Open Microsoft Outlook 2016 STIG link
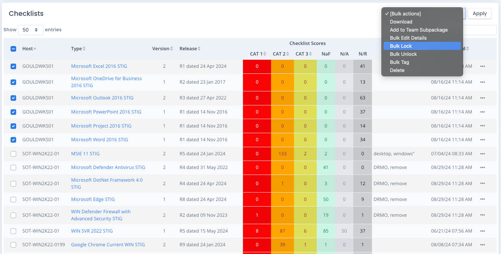501x254 pixels. pyautogui.click(x=102, y=98)
